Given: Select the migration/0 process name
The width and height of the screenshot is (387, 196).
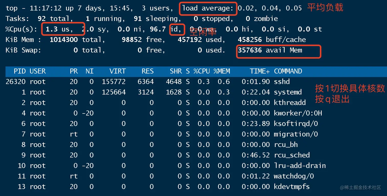Looking at the screenshot, I should 296,134.
